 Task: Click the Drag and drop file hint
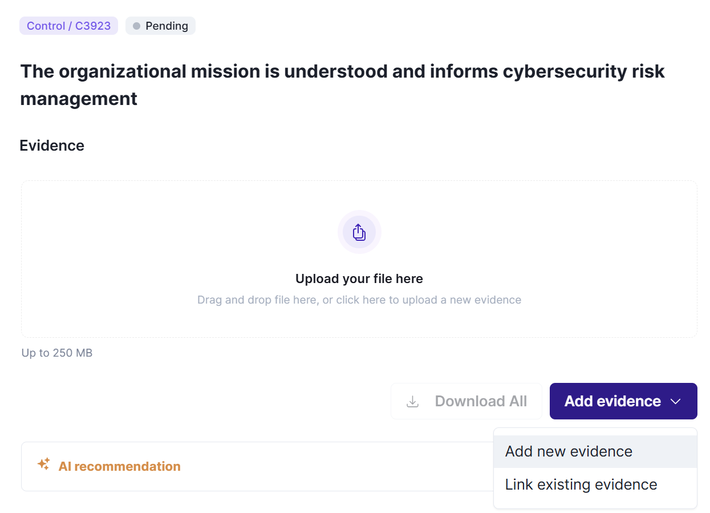point(359,300)
